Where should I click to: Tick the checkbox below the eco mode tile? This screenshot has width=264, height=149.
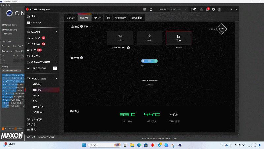point(112,48)
